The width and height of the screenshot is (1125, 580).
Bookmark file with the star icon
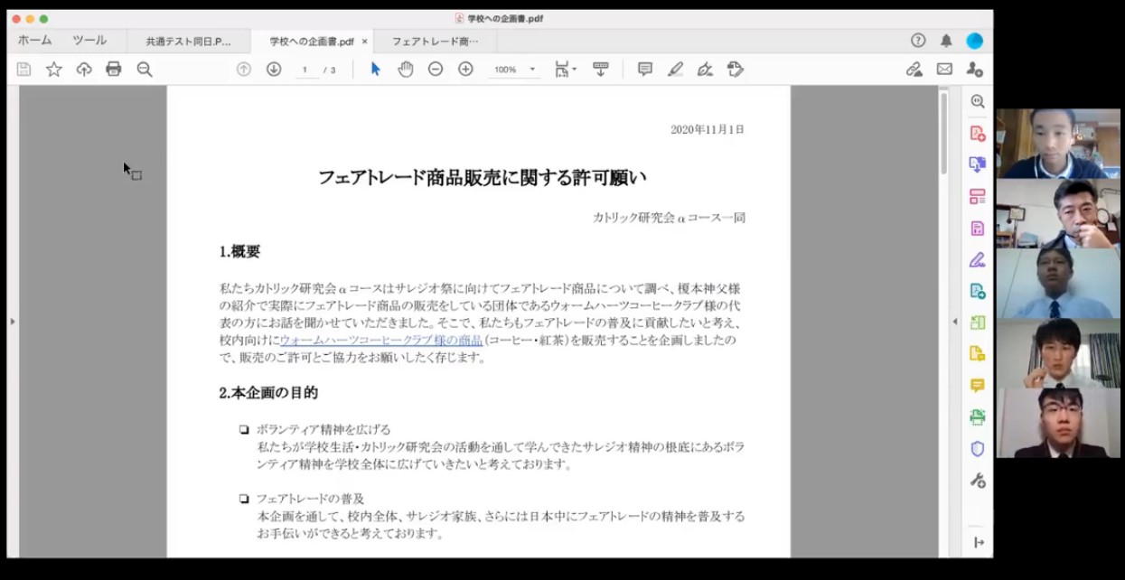point(54,70)
